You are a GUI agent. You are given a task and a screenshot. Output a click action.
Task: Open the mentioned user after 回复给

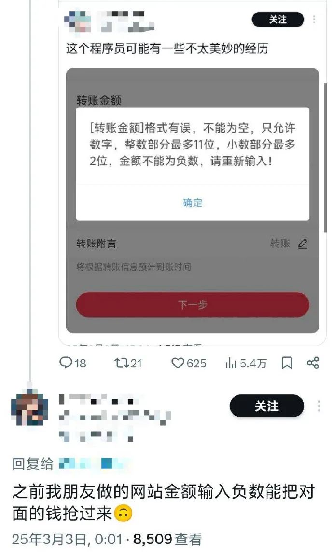tap(92, 463)
